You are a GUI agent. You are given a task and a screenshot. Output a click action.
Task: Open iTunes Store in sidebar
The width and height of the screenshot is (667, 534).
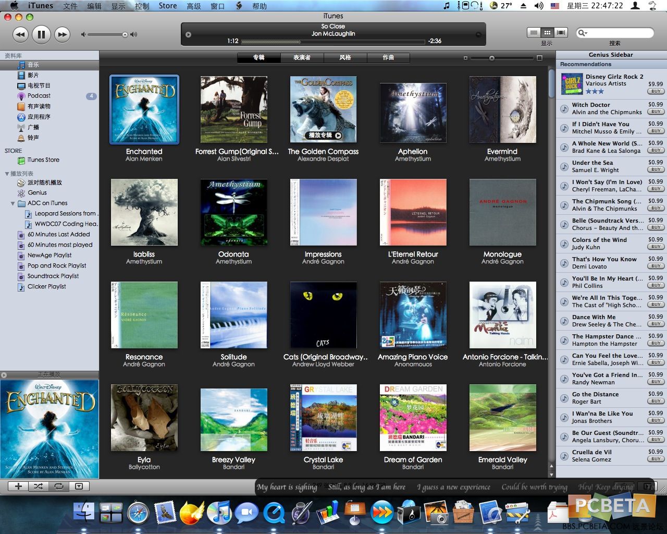coord(50,160)
